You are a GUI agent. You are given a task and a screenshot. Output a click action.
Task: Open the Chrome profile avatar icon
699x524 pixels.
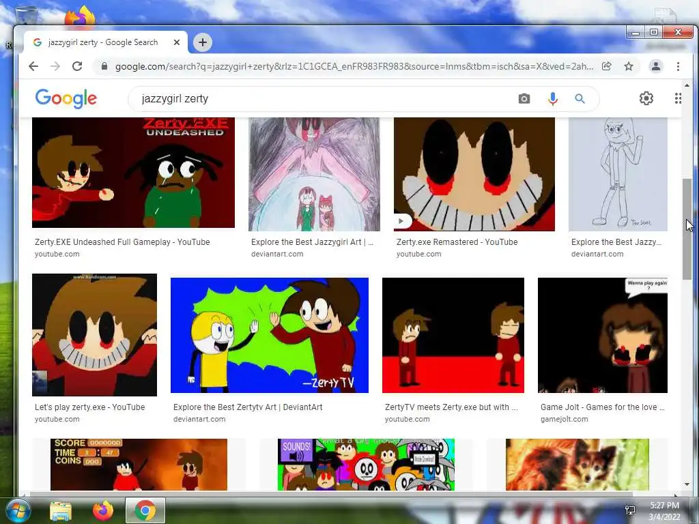(x=656, y=66)
